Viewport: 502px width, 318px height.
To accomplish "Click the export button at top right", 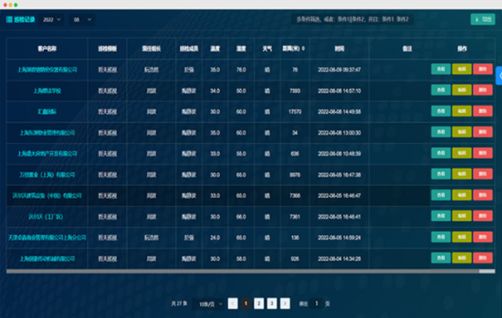I will [482, 18].
